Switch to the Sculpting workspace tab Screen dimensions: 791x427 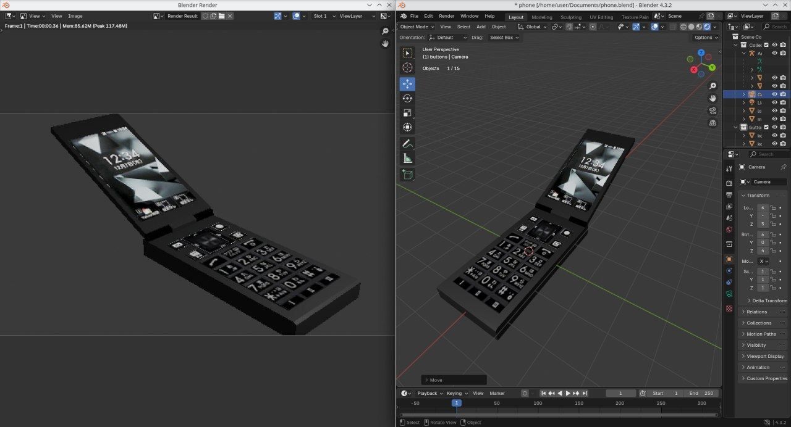(x=570, y=17)
